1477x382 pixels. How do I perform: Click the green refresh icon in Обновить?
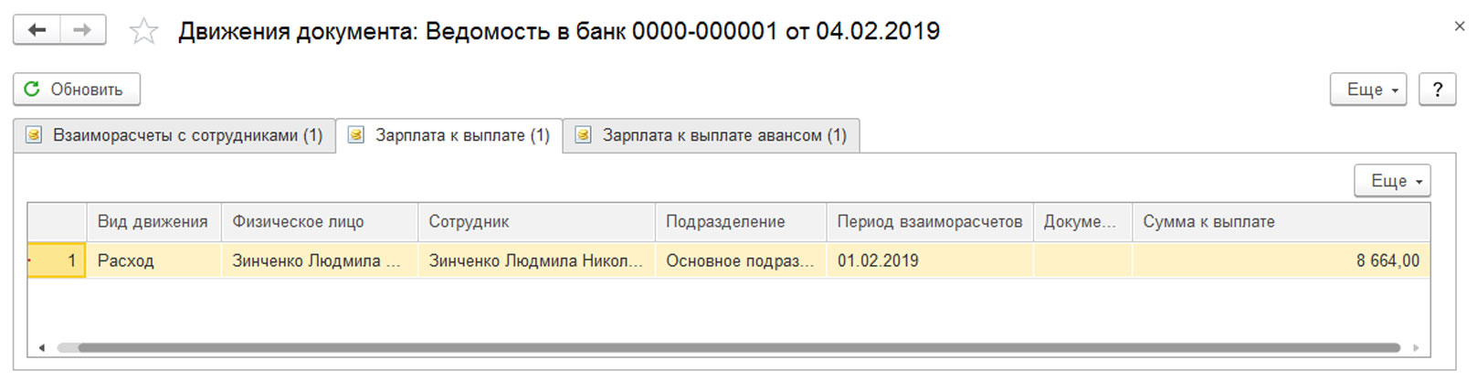[x=32, y=89]
